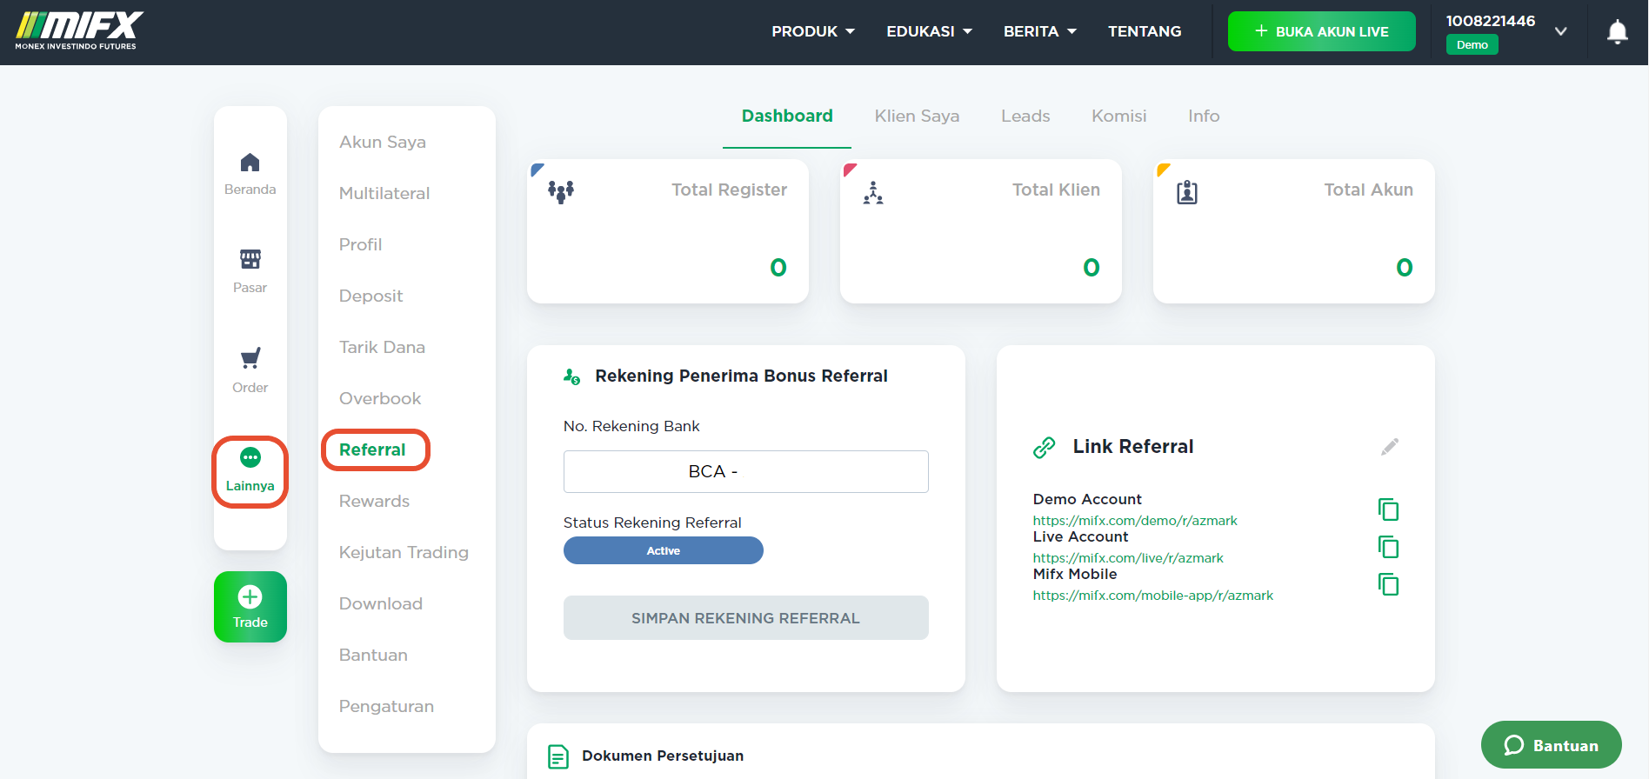The height and width of the screenshot is (779, 1649).
Task: Expand the PRODUK dropdown menu
Action: click(x=813, y=31)
